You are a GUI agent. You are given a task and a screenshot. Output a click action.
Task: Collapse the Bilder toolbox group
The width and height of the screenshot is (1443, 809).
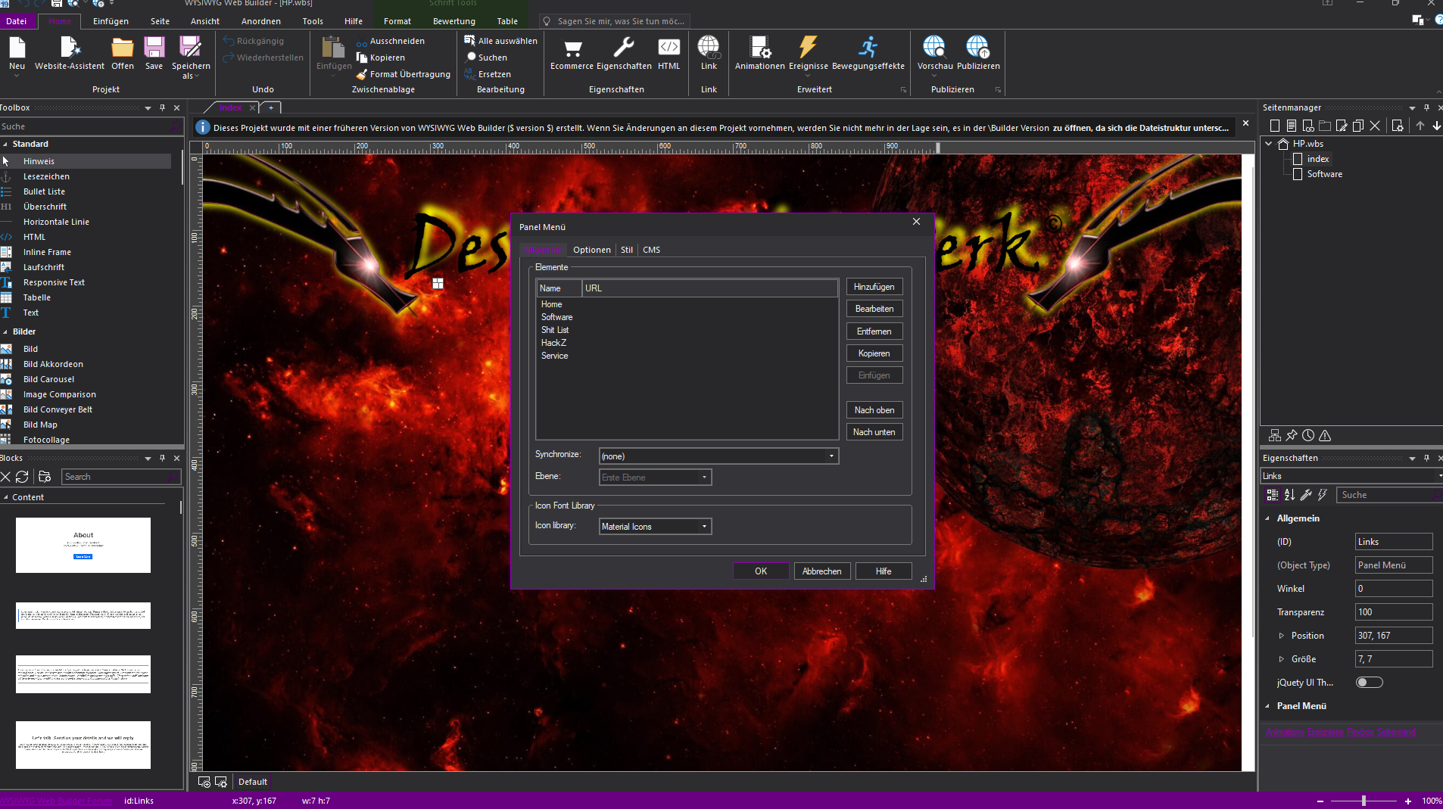(x=5, y=331)
